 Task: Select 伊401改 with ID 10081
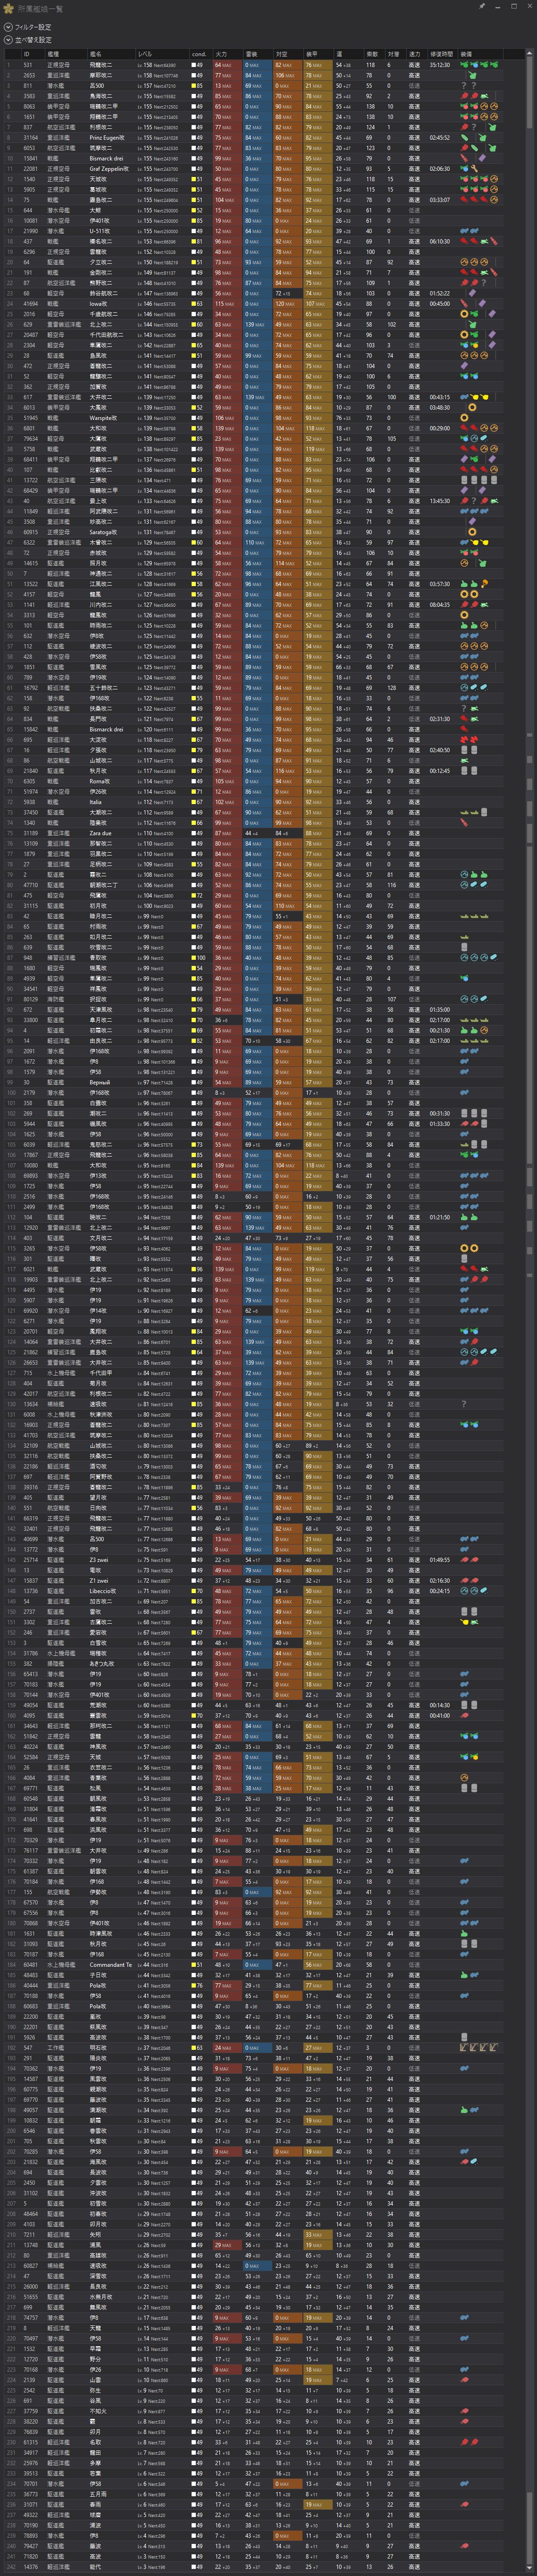pos(99,220)
